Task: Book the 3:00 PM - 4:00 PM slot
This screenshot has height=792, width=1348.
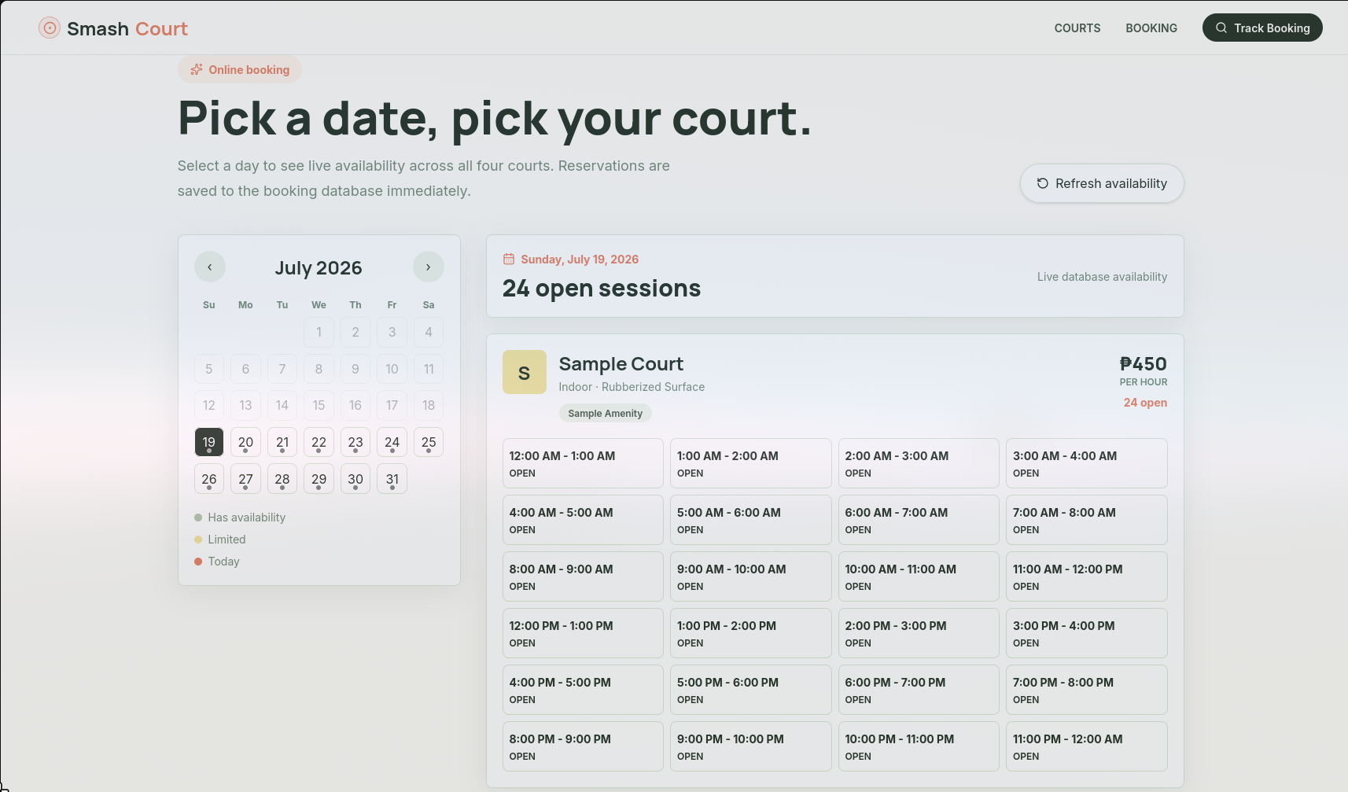Action: click(1087, 633)
